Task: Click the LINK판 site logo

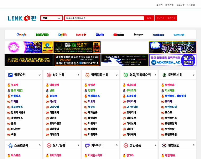Action: coord(22,18)
